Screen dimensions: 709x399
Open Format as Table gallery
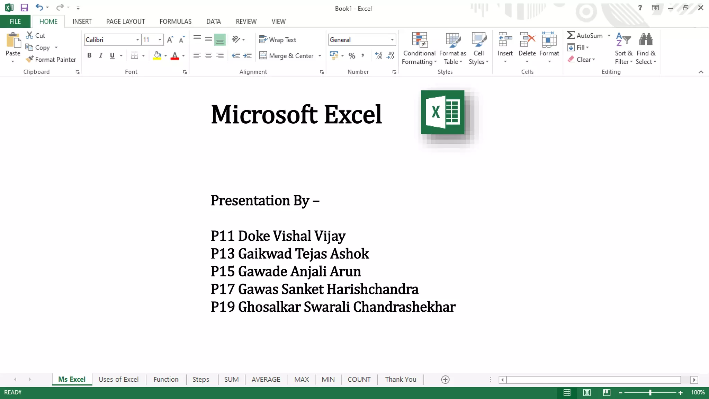pyautogui.click(x=453, y=48)
